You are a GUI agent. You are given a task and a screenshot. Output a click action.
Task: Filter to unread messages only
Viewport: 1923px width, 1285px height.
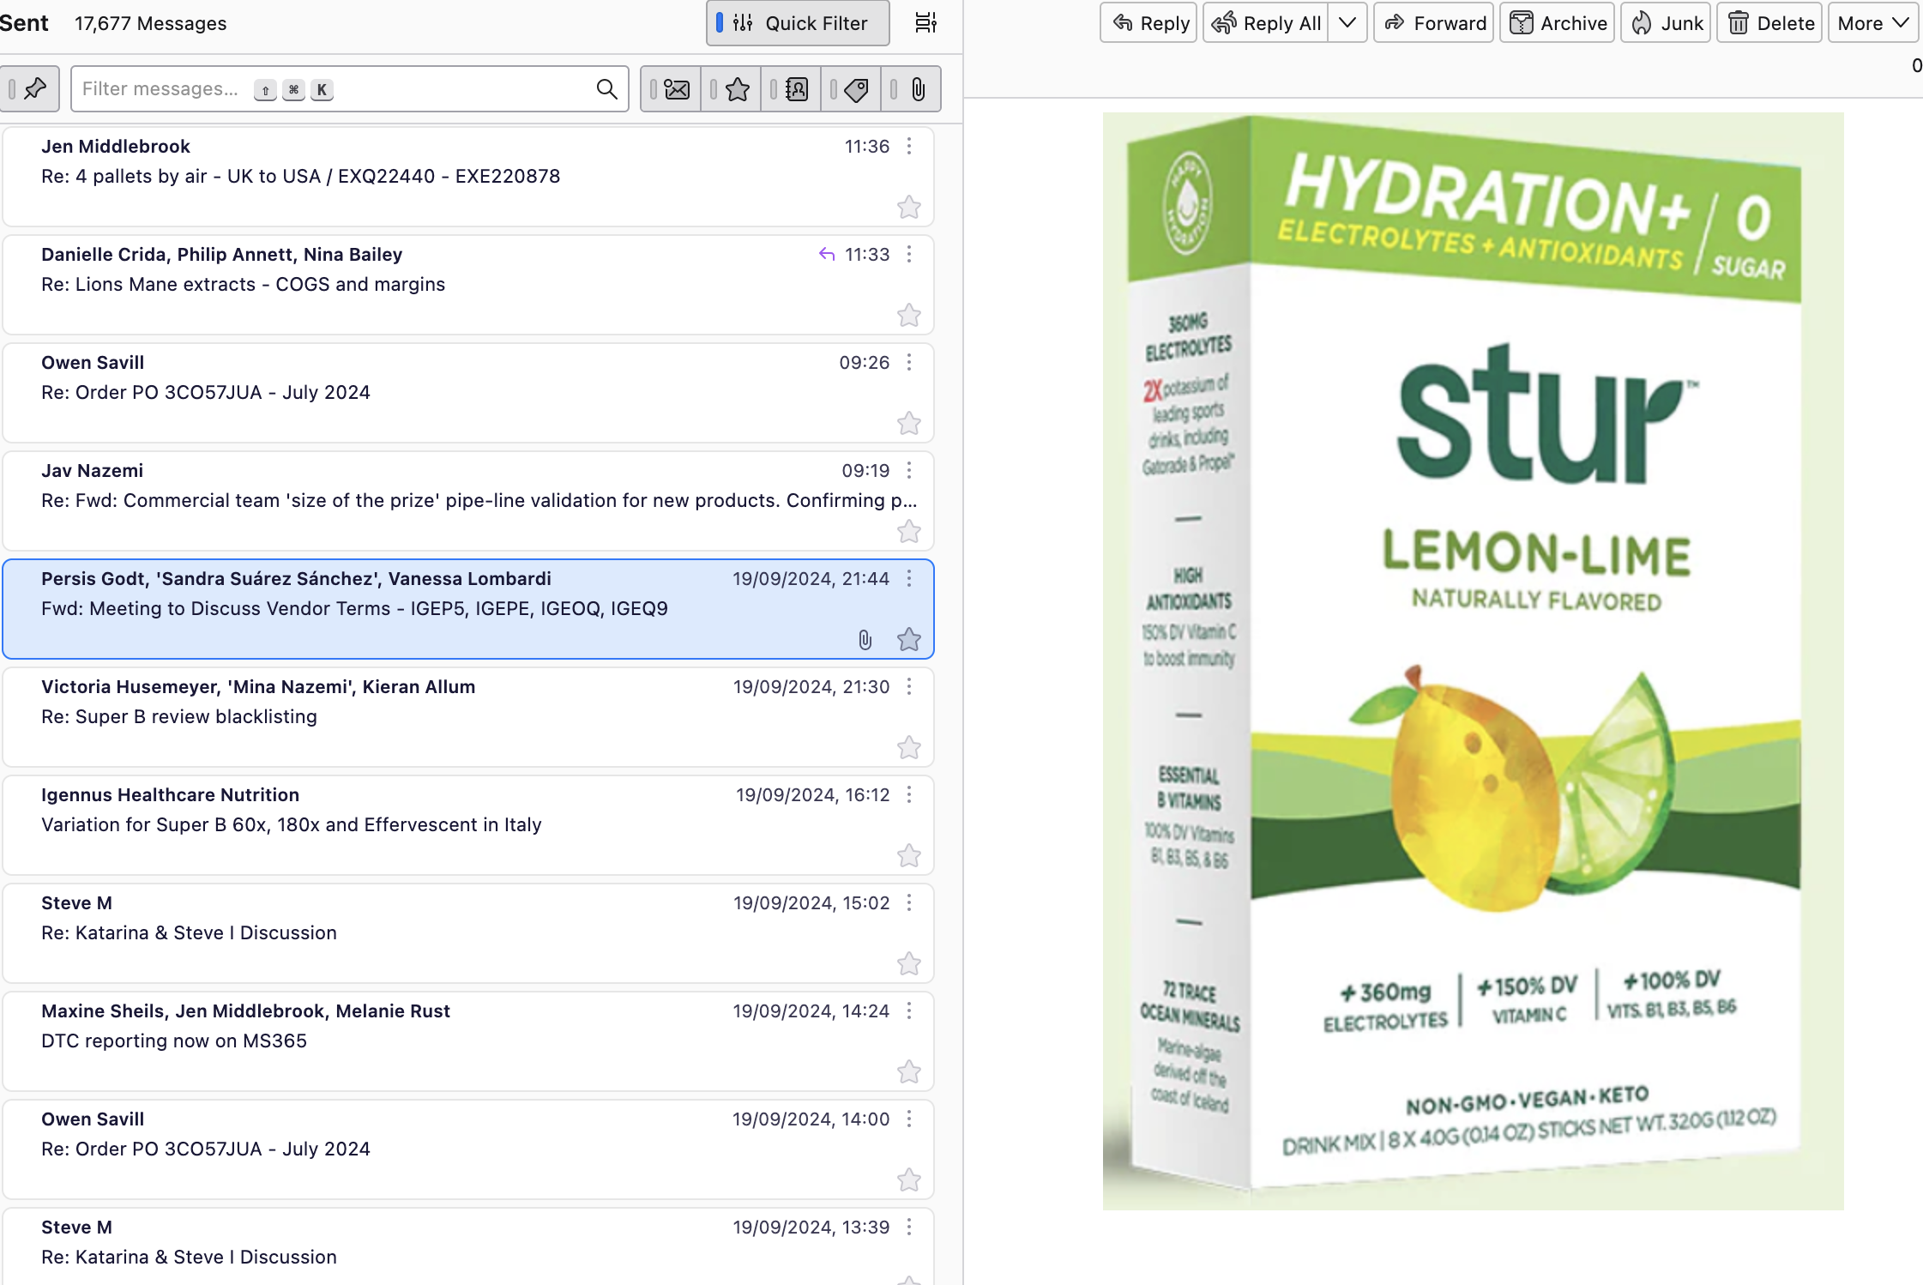tap(677, 89)
